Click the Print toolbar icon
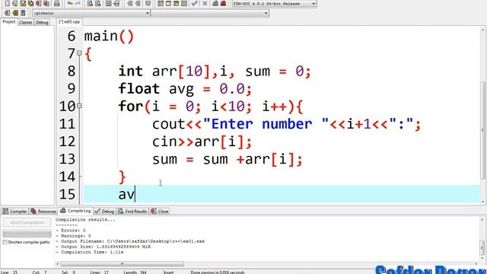This screenshot has height=274, width=487. pyautogui.click(x=57, y=3)
